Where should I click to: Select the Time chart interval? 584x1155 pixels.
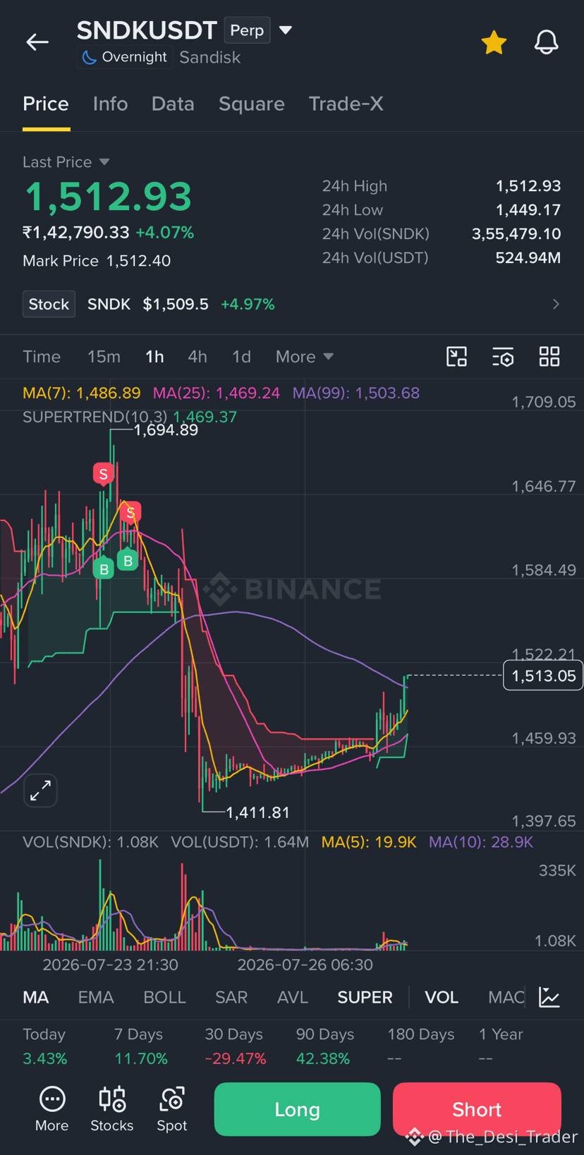pos(42,357)
